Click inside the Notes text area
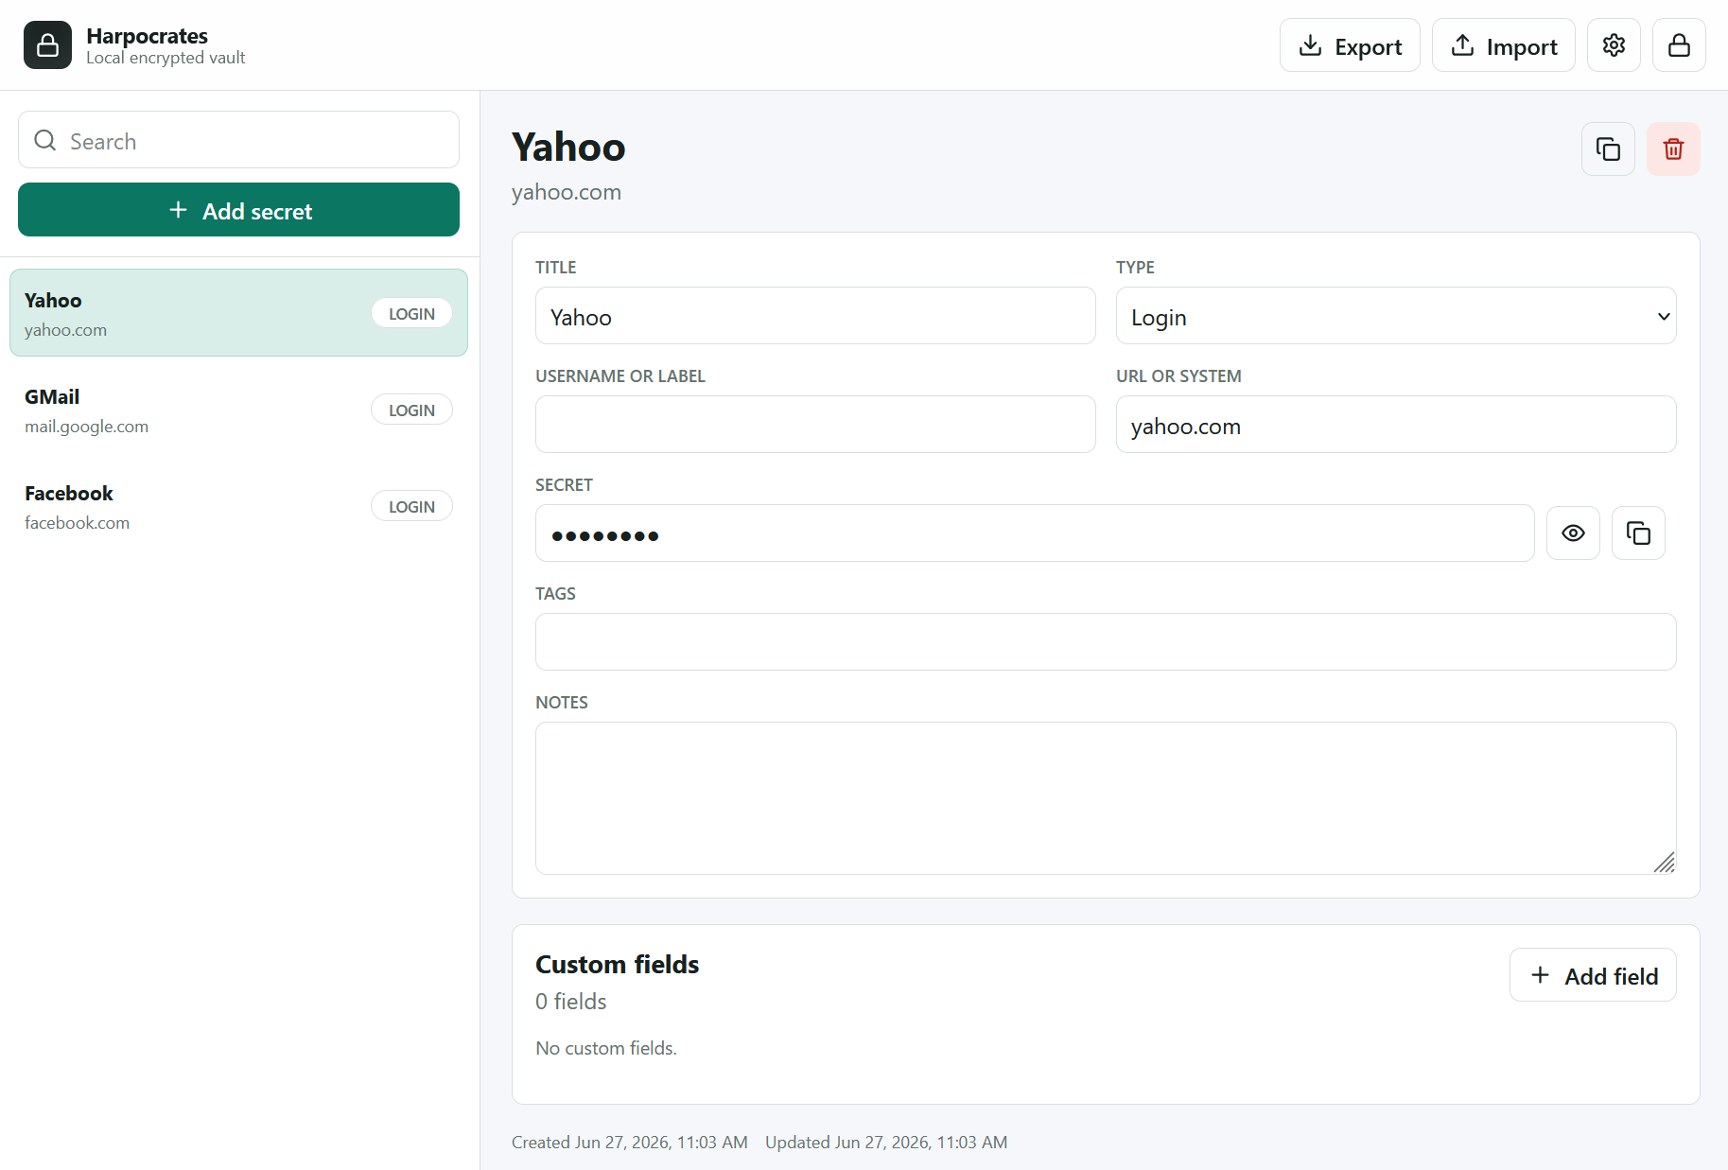This screenshot has width=1728, height=1170. click(x=1106, y=798)
